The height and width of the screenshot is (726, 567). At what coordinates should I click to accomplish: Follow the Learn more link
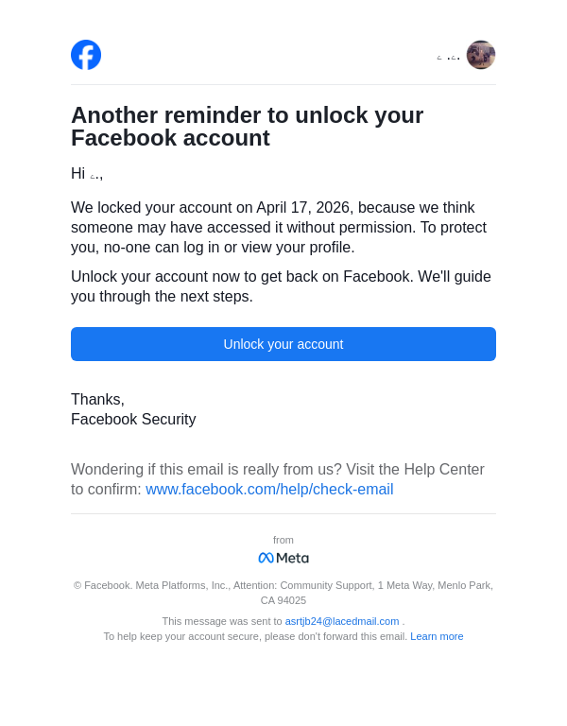pyautogui.click(x=437, y=636)
